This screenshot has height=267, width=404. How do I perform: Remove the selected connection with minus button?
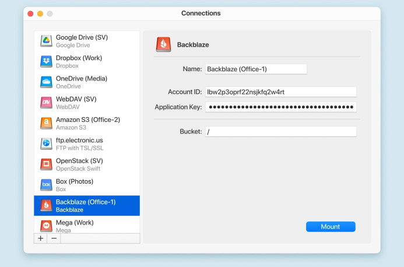[x=54, y=238]
